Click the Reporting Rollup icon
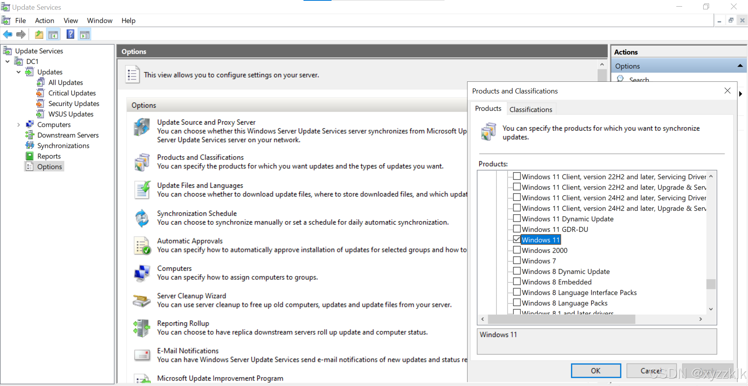Screen dimensions: 748x386 (142, 328)
